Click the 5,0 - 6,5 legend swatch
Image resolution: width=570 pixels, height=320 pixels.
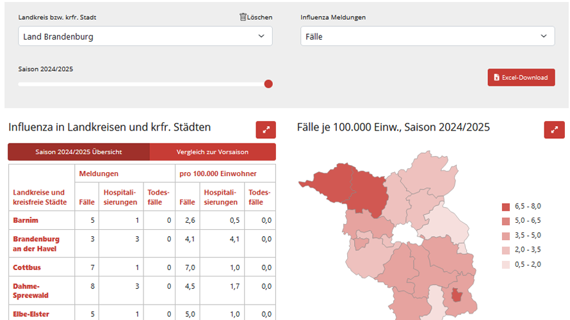coord(506,221)
